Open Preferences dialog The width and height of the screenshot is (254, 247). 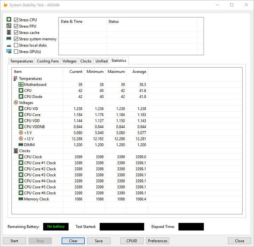pos(158,241)
